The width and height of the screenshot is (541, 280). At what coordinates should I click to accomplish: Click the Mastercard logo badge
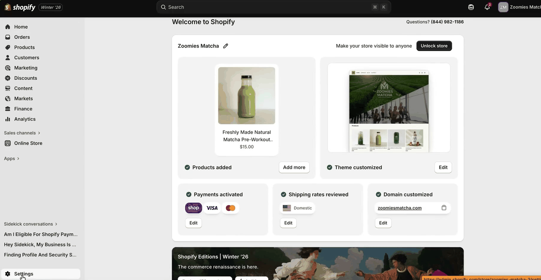pos(230,208)
